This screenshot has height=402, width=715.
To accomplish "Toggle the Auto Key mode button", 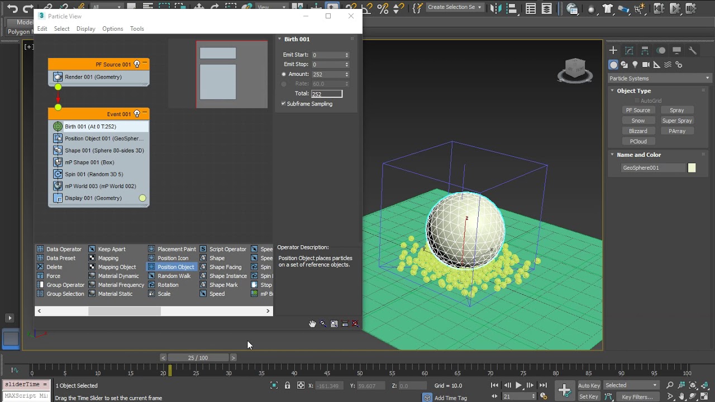I will click(589, 385).
